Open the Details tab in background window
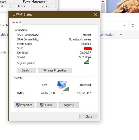This screenshot has height=140, width=139. tap(44, 6)
